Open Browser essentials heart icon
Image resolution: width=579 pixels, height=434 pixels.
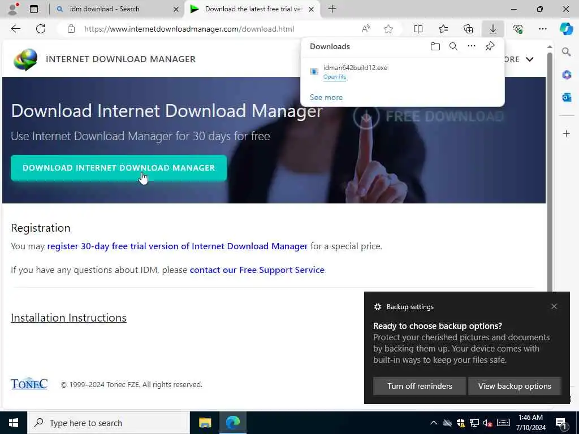pos(518,29)
